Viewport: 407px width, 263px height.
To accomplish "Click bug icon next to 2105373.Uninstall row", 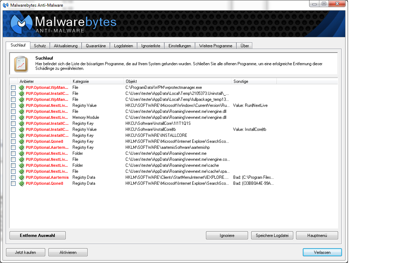I will [22, 93].
